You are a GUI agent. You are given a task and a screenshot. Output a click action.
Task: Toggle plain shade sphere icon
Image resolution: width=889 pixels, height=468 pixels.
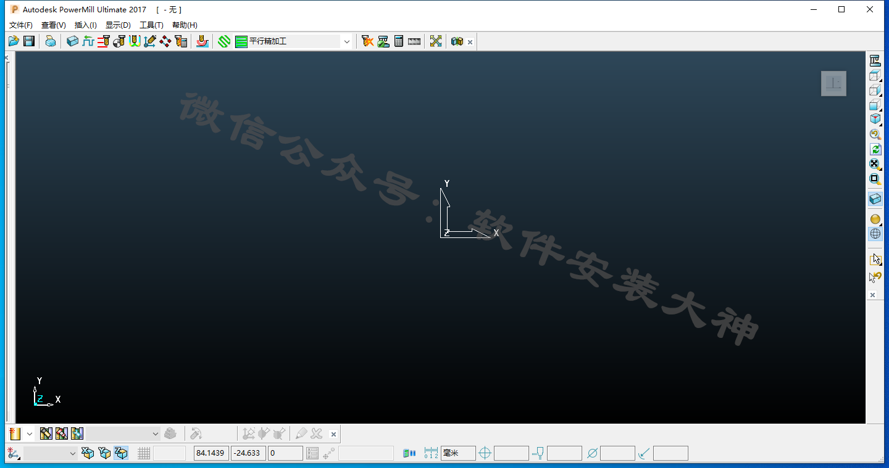point(875,219)
